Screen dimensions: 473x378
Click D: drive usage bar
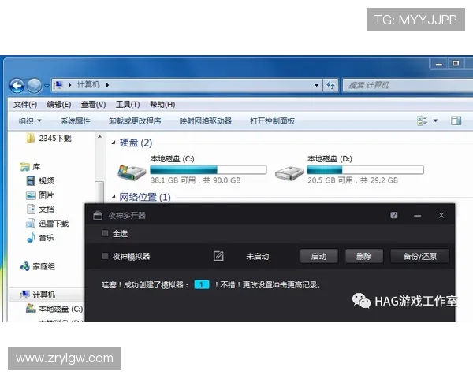click(x=365, y=170)
